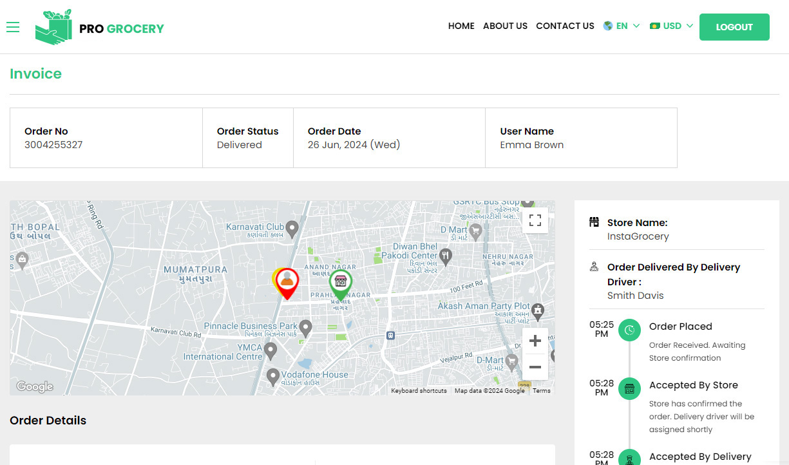
Task: Zoom in on the map
Action: pos(535,341)
